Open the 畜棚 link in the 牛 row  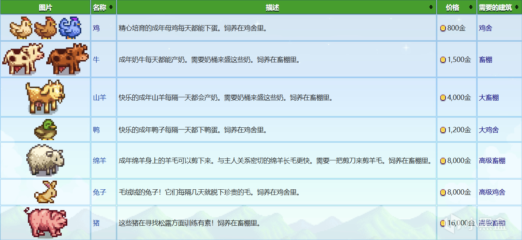[486, 59]
